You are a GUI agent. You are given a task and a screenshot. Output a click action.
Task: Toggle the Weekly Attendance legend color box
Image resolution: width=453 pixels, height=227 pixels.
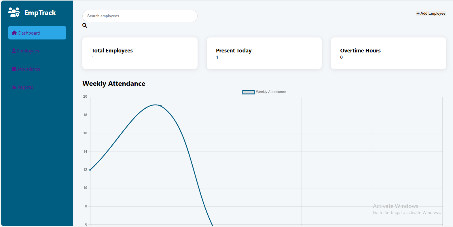click(x=248, y=92)
